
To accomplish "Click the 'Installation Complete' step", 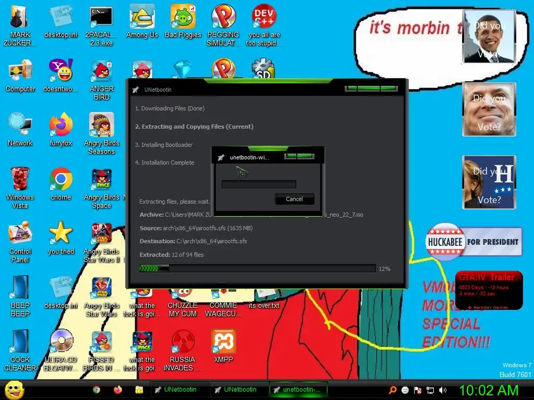I will [164, 162].
